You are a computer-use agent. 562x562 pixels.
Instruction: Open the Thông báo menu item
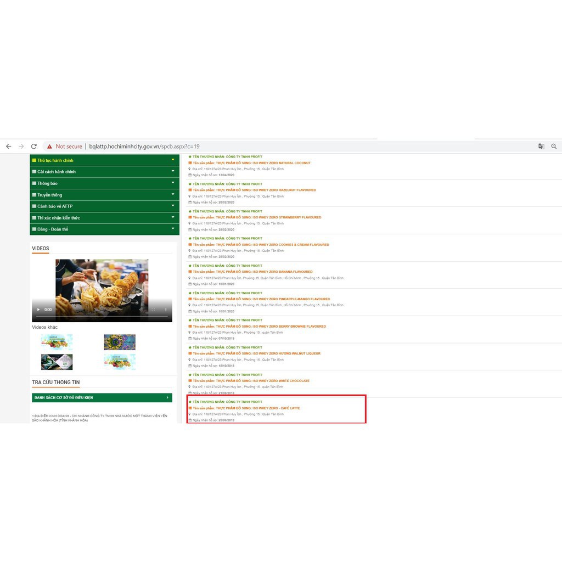(48, 183)
